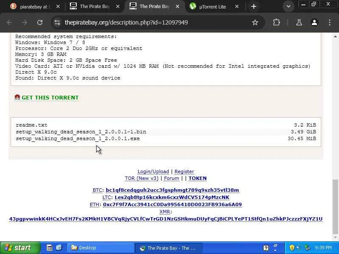
Task: Click the LTC wallet address
Action: (x=172, y=197)
